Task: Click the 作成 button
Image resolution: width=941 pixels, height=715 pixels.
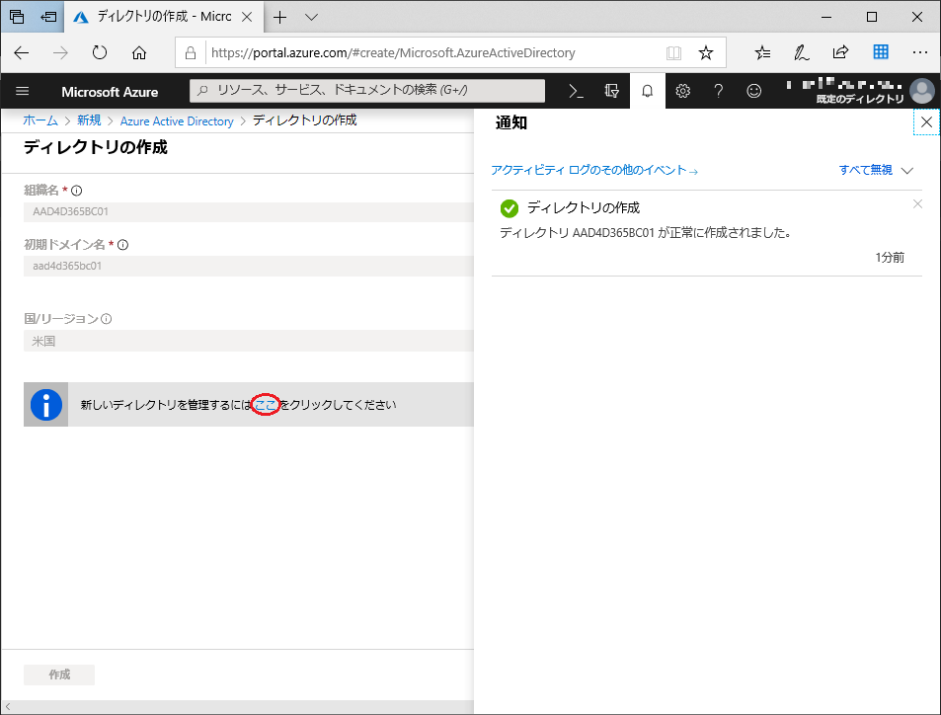Action: click(x=59, y=675)
